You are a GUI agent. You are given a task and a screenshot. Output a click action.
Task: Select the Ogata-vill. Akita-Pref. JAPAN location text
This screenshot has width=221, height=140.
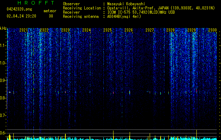click(x=161, y=8)
